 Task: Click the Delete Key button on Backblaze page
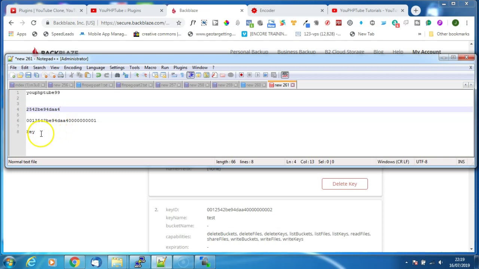click(345, 184)
